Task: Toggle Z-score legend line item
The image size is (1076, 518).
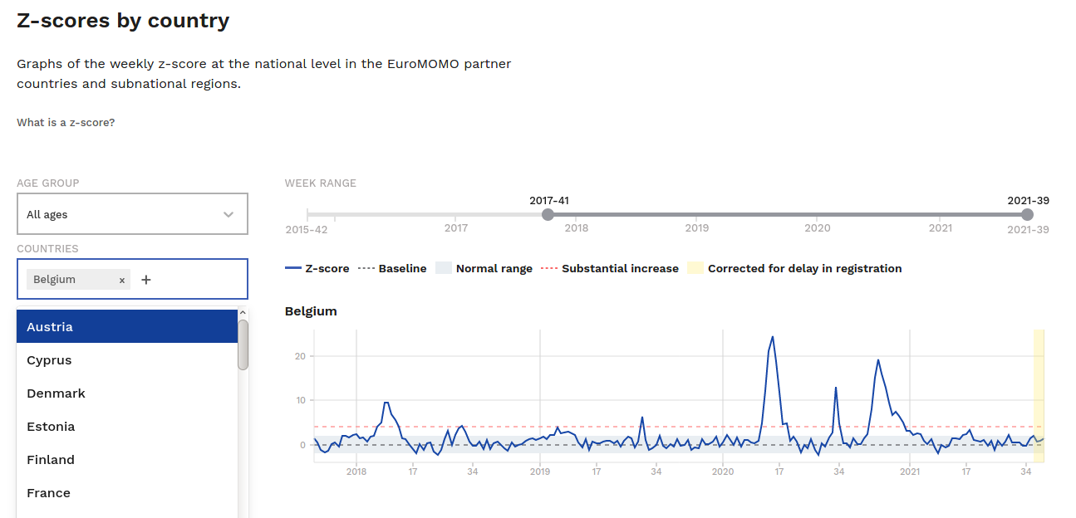Action: click(x=317, y=269)
